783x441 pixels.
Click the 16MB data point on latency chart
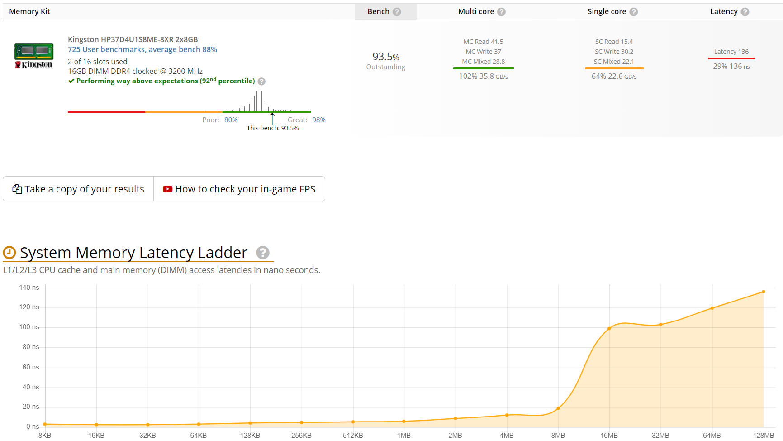pos(609,328)
